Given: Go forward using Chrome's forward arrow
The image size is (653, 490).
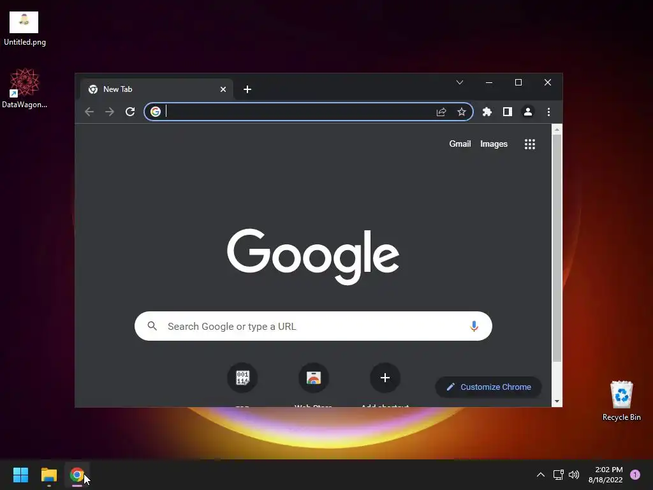Looking at the screenshot, I should (110, 112).
